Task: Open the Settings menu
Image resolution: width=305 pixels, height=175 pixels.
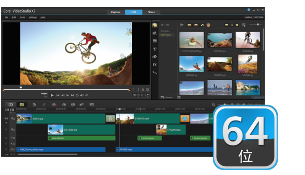Action: (x=33, y=17)
